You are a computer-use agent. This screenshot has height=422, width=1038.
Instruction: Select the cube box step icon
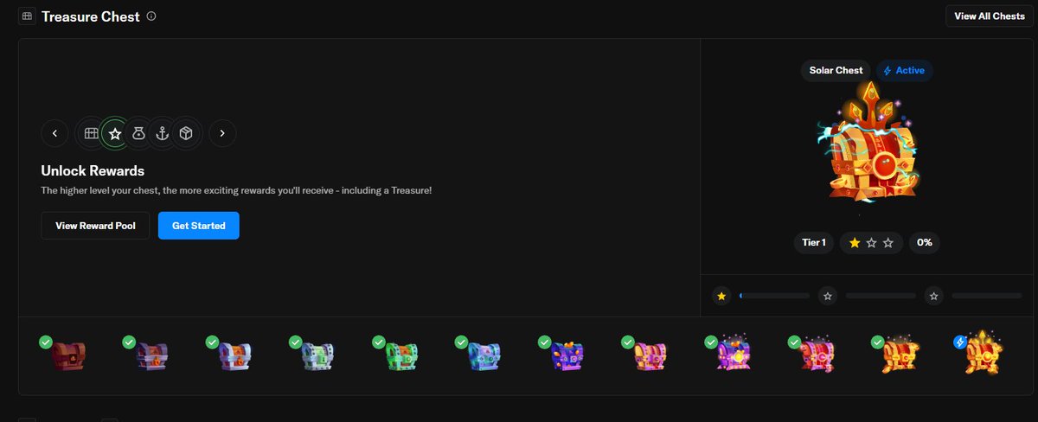tap(185, 133)
